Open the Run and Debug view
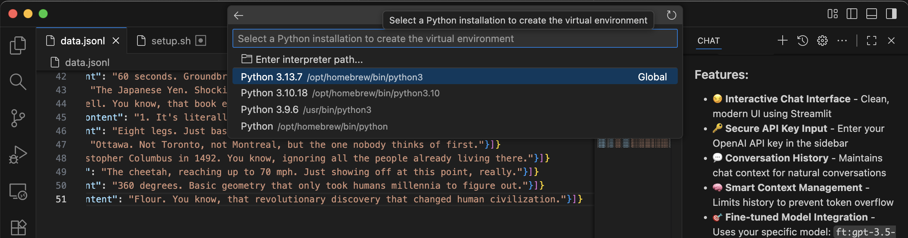The image size is (908, 238). click(18, 155)
